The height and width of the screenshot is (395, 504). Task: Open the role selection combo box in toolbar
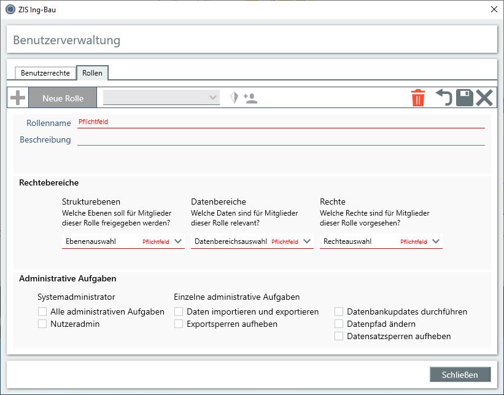(x=161, y=98)
